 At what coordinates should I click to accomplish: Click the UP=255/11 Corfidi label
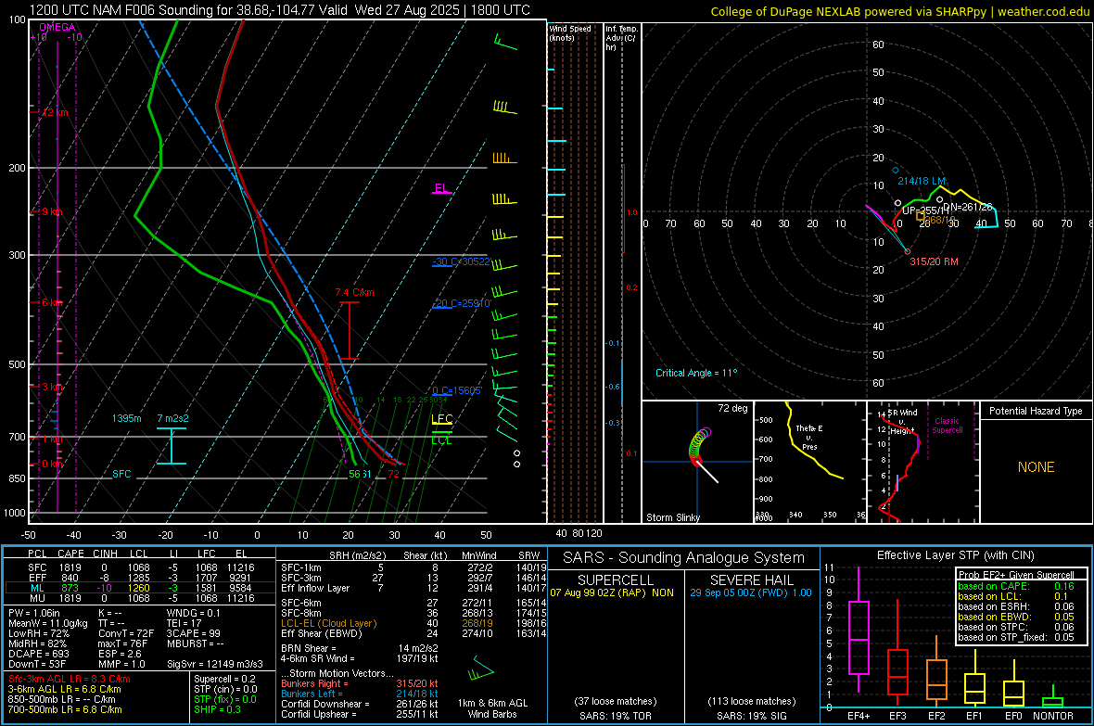[x=926, y=210]
